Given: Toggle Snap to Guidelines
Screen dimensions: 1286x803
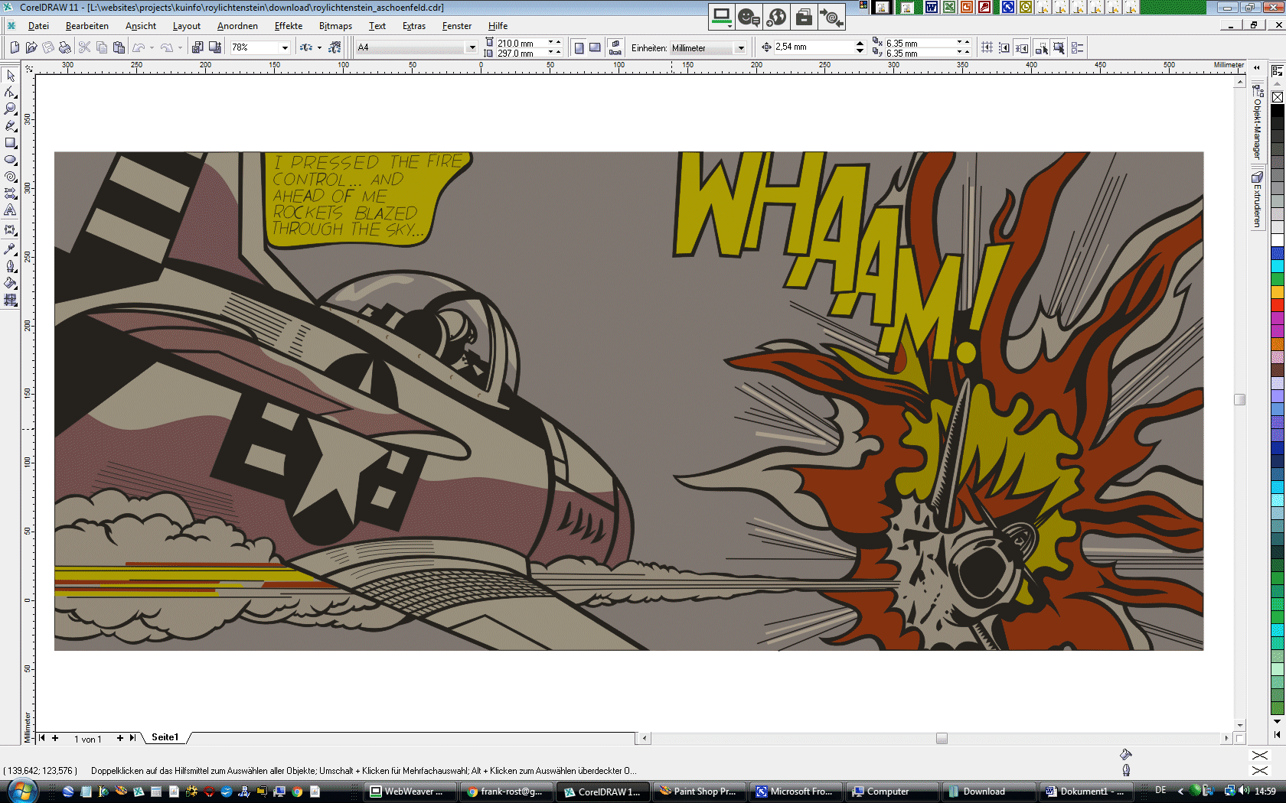Looking at the screenshot, I should [x=1004, y=47].
